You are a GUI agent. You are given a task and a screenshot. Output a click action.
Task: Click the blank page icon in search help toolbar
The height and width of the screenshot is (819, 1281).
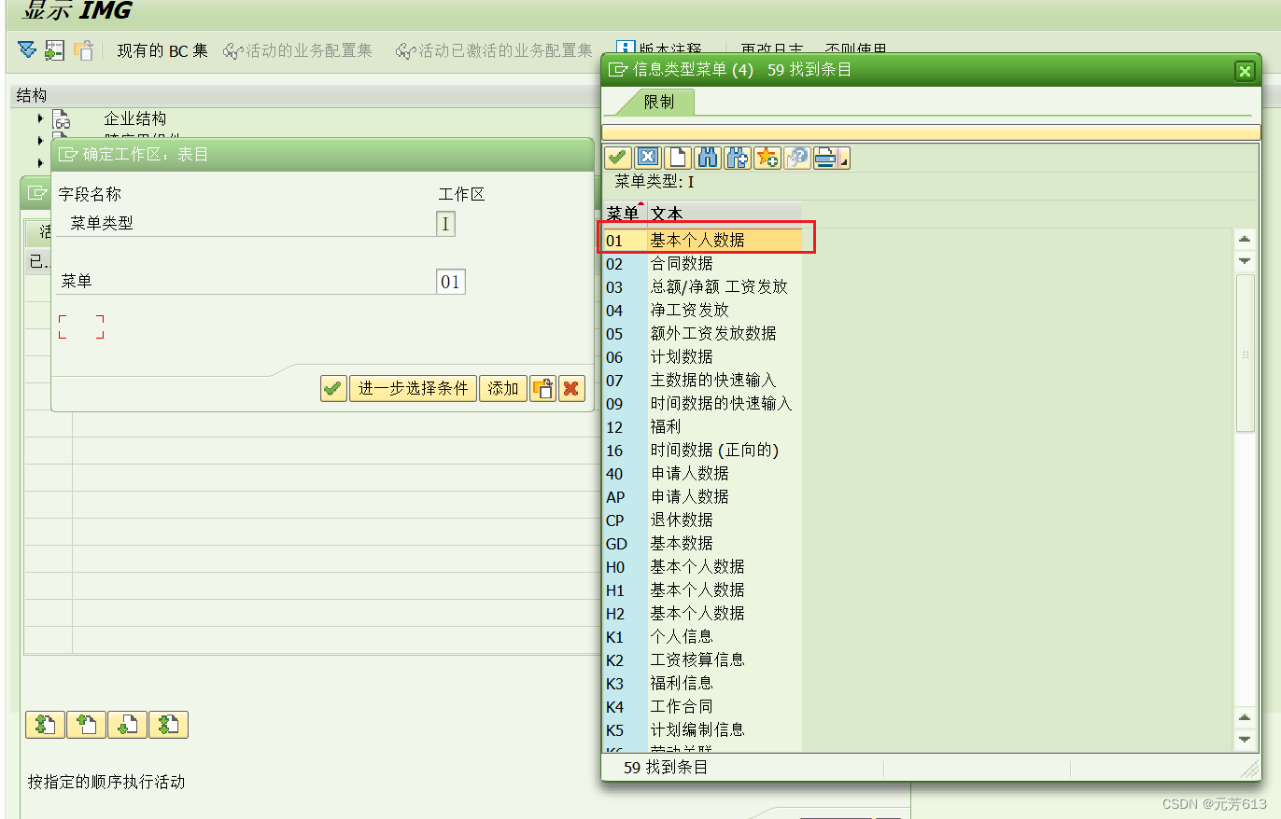point(677,158)
